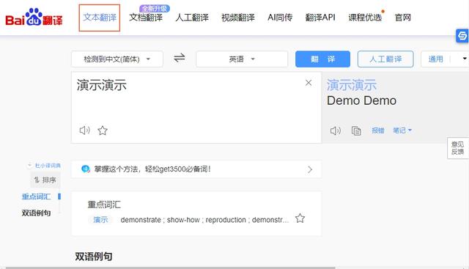Screen dimensions: 469x269
Task: Click the blue icon in the promo banner
Action: click(86, 169)
